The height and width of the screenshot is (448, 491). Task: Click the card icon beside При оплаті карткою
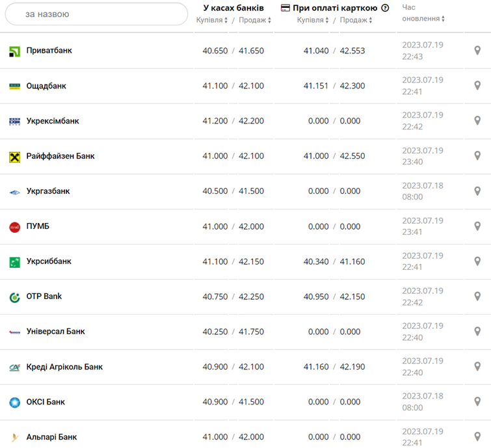(x=285, y=8)
